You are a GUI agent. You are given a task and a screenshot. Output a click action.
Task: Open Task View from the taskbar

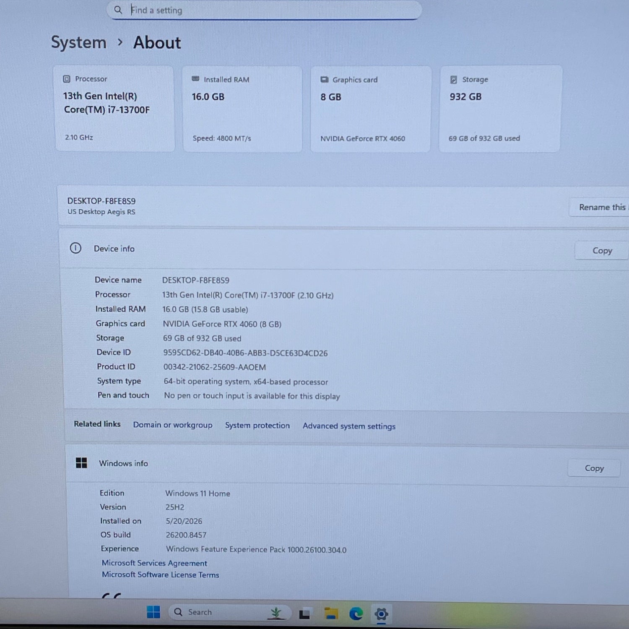(x=304, y=614)
